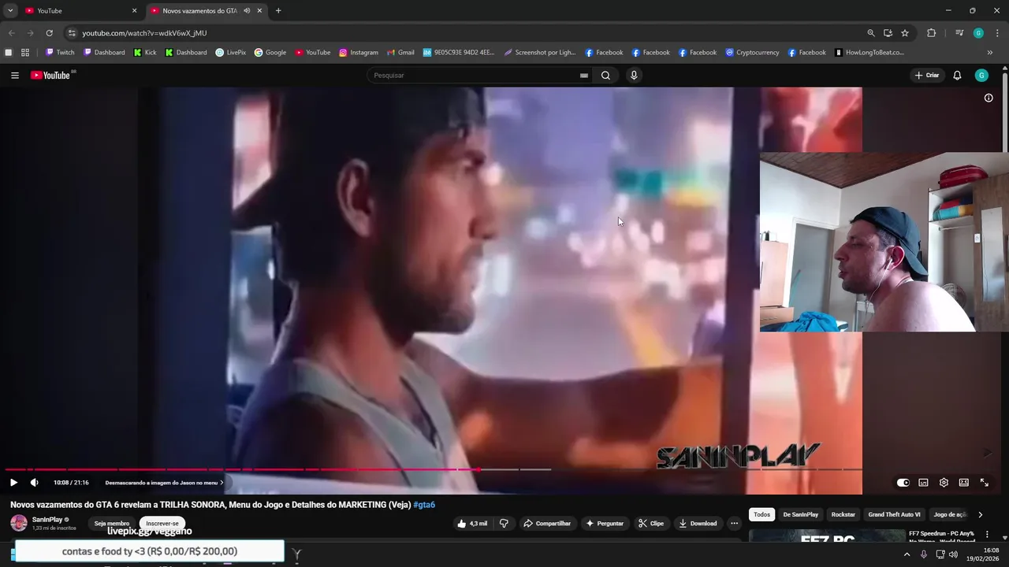The image size is (1009, 567).
Task: Click the video info card icon
Action: coord(989,98)
